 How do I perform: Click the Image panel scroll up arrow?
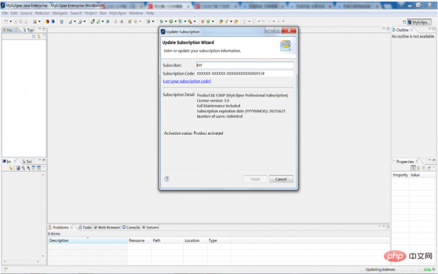(43, 175)
